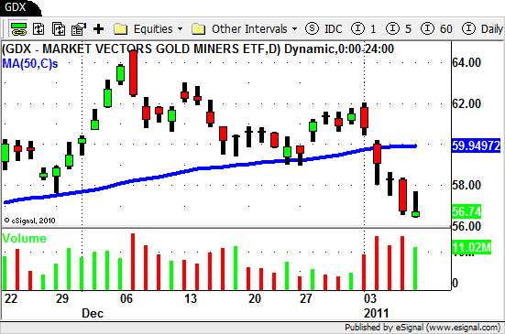Screen dimensions: 505x334
Task: Click the blue 59.94972 moving average value
Action: coord(477,145)
